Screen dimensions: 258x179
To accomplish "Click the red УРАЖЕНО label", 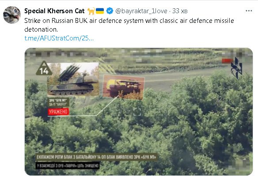I will 58,112.
